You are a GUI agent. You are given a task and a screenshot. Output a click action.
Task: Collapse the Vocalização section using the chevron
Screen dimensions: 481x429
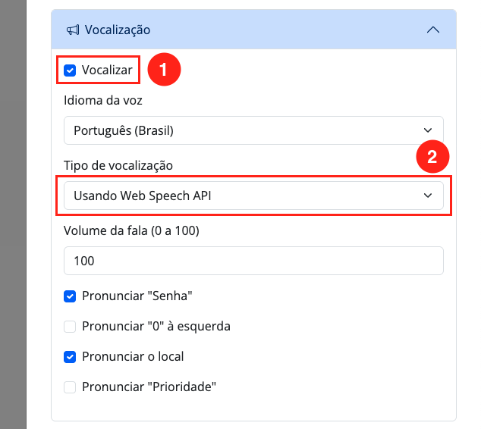[433, 30]
